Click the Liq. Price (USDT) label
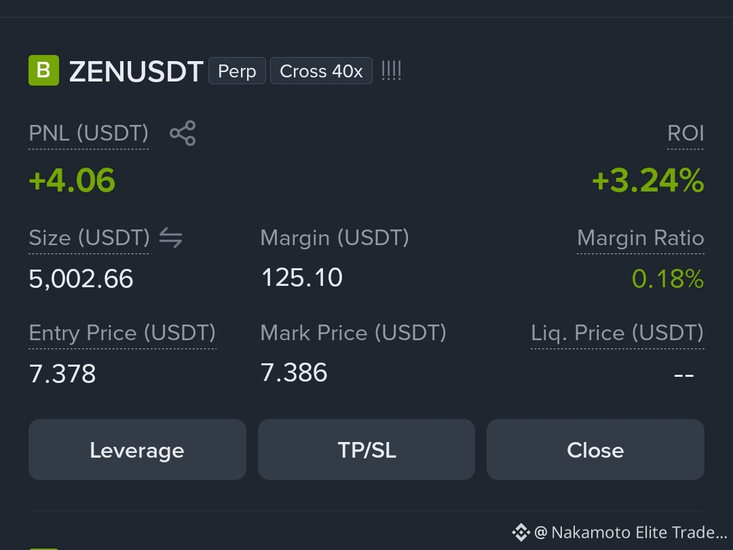 [x=618, y=333]
